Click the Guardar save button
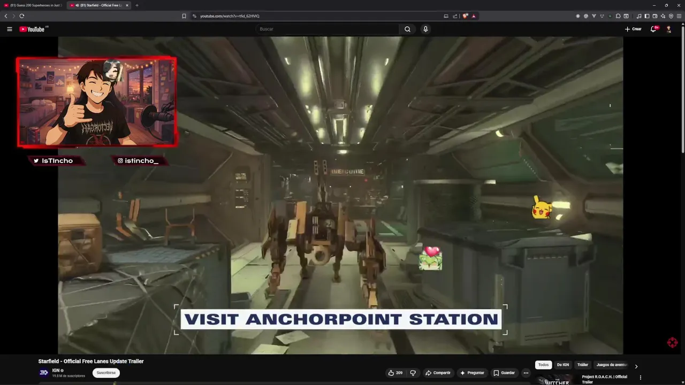Screen dimensions: 685x385 [504, 373]
